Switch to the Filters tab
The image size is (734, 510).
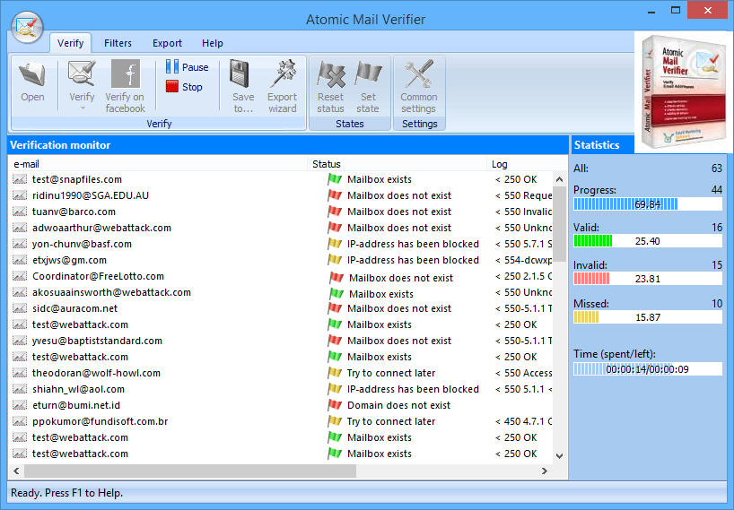[118, 43]
